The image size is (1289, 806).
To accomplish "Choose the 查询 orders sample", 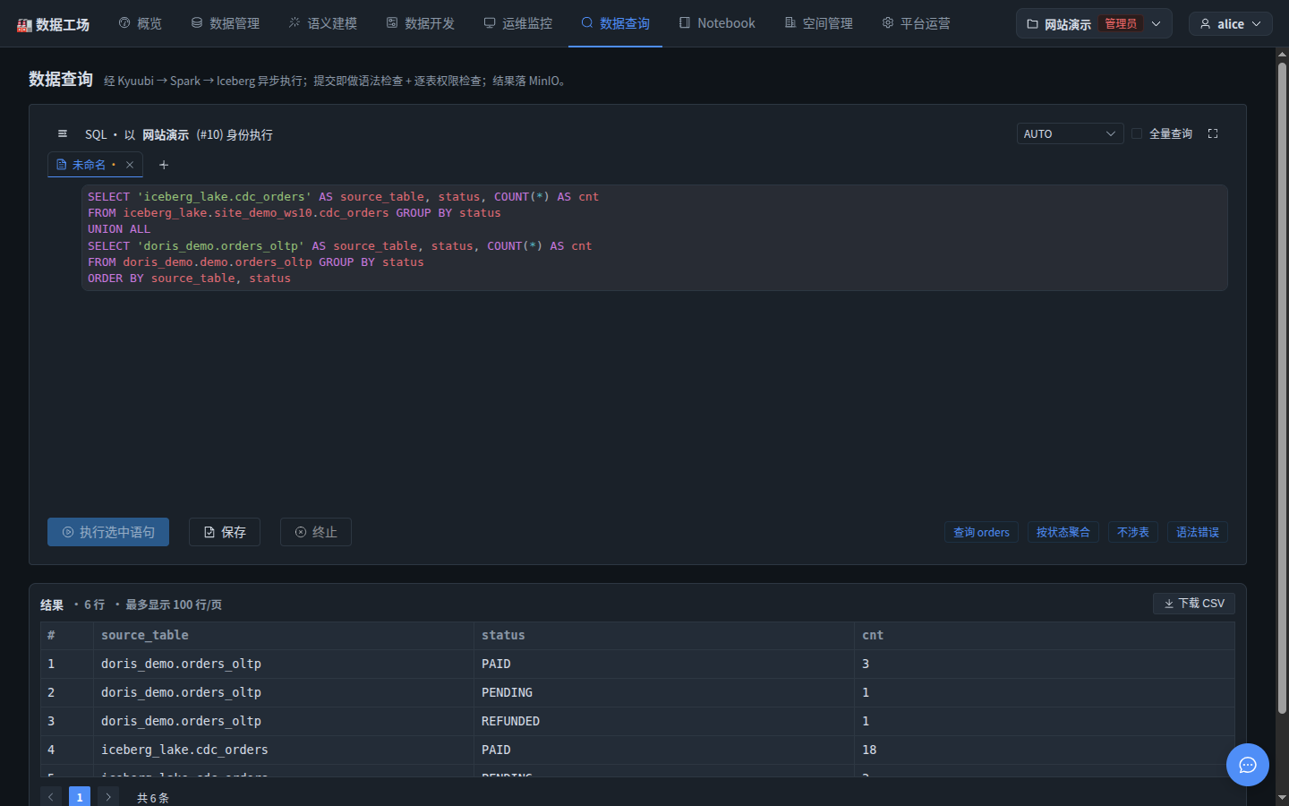I will [981, 532].
